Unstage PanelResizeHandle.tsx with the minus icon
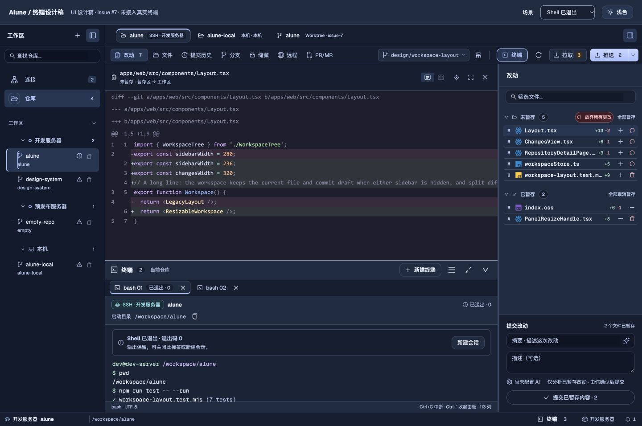This screenshot has width=642, height=426. pos(621,219)
